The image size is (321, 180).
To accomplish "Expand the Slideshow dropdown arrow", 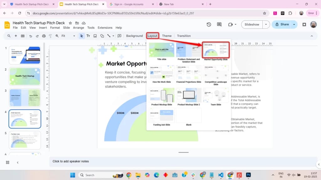I will pos(265,24).
